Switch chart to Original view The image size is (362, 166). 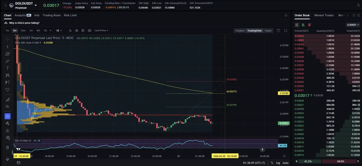point(240,30)
